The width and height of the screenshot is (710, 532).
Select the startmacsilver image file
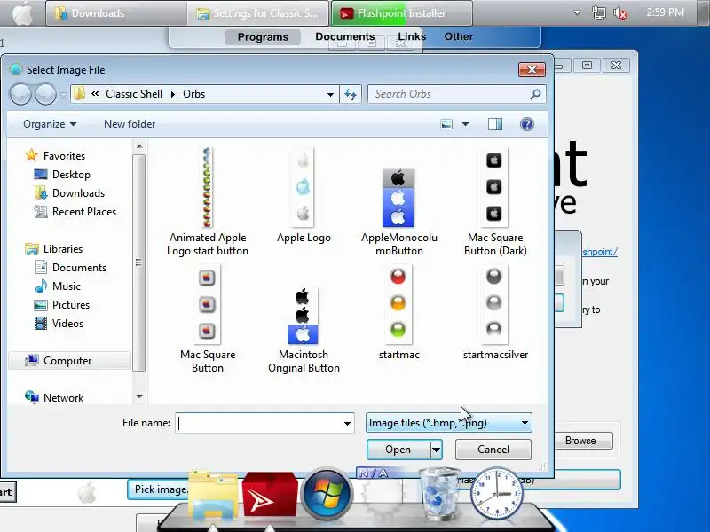[x=495, y=313]
